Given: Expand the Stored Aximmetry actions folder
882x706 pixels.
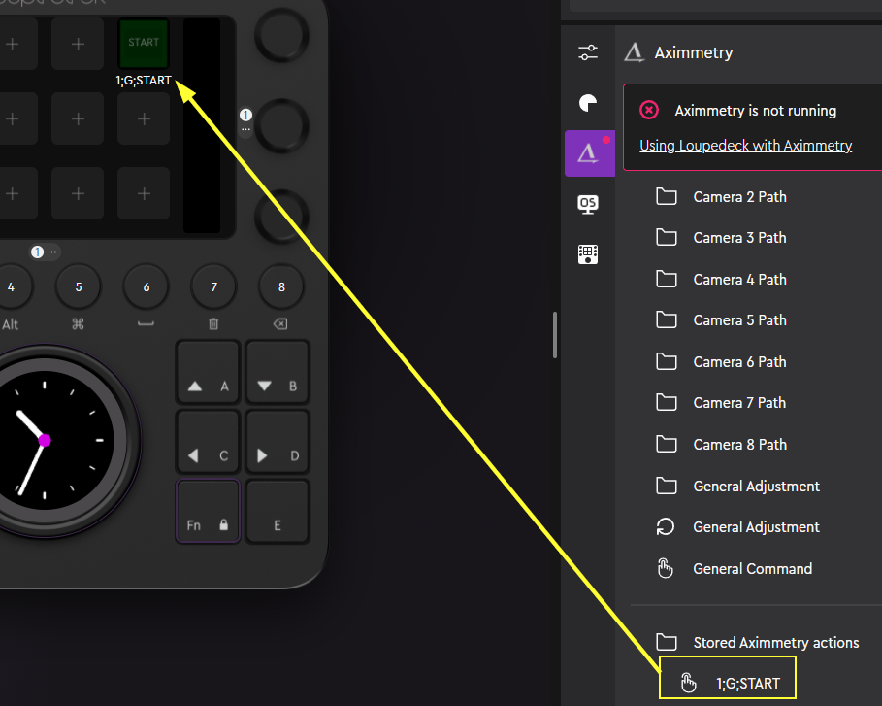Looking at the screenshot, I should pyautogui.click(x=775, y=643).
